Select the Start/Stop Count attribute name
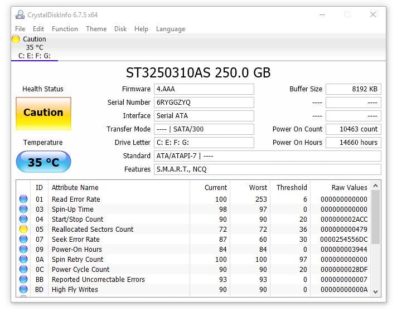Viewport: 397px width, 312px height. click(77, 219)
